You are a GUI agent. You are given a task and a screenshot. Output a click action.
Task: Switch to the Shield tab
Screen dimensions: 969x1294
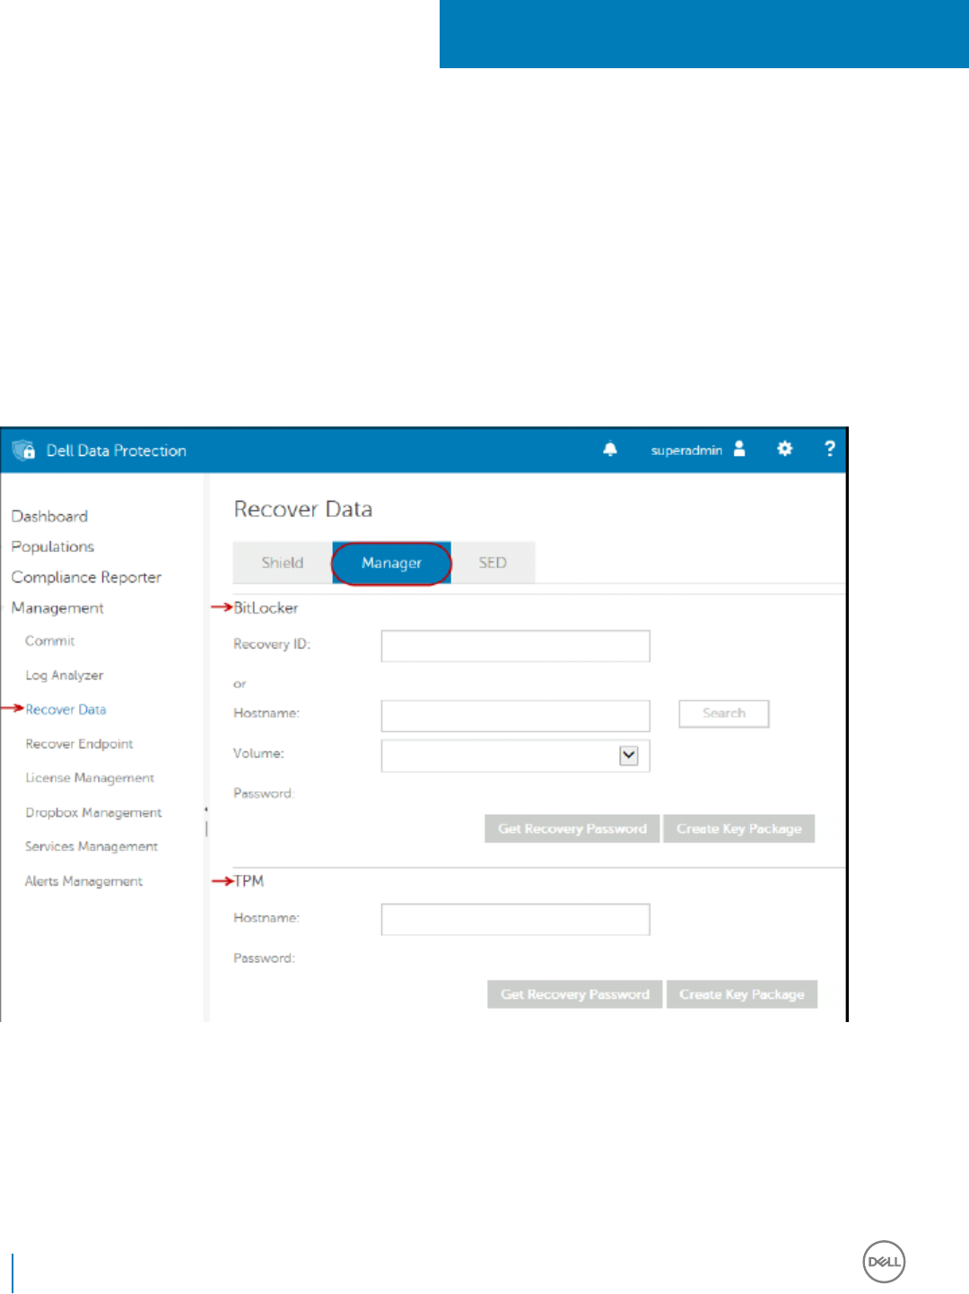click(x=283, y=563)
